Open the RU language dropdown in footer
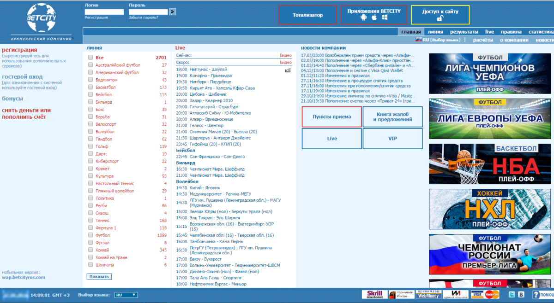Image resolution: width=554 pixels, height=303 pixels. tap(126, 295)
